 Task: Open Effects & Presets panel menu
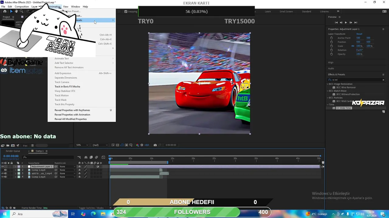pos(383,74)
